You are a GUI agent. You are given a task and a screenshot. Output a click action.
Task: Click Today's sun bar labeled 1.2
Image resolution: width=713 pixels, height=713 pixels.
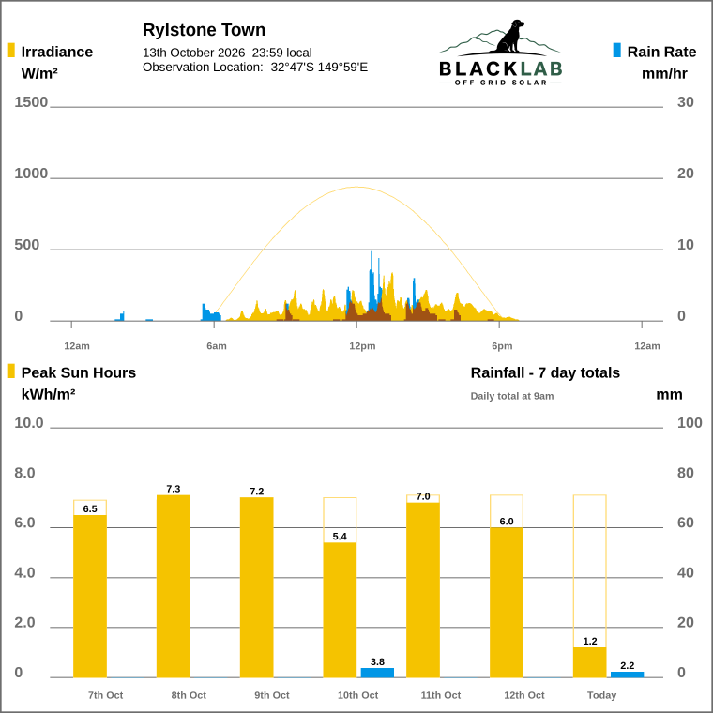590,662
